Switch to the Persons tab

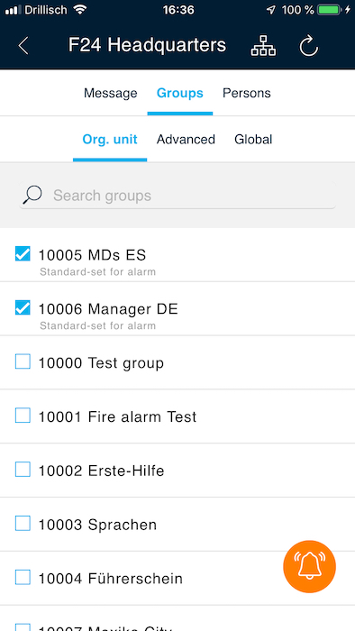click(x=247, y=94)
